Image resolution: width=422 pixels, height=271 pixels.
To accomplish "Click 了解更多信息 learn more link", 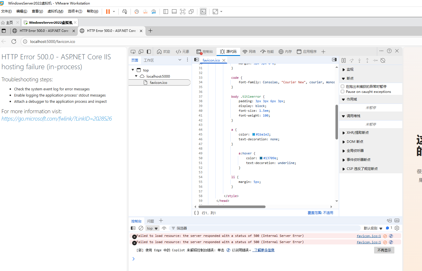I will [264, 250].
